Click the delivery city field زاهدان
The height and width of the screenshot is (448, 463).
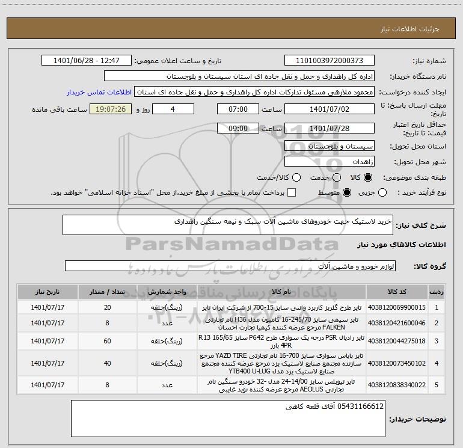[330, 162]
